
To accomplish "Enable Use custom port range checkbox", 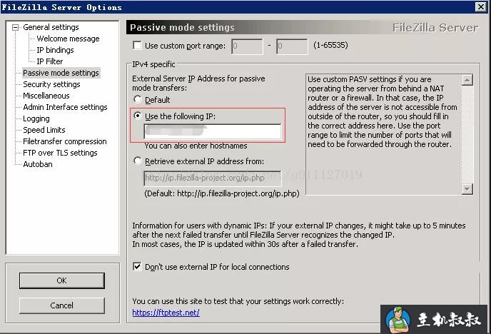I will click(137, 46).
